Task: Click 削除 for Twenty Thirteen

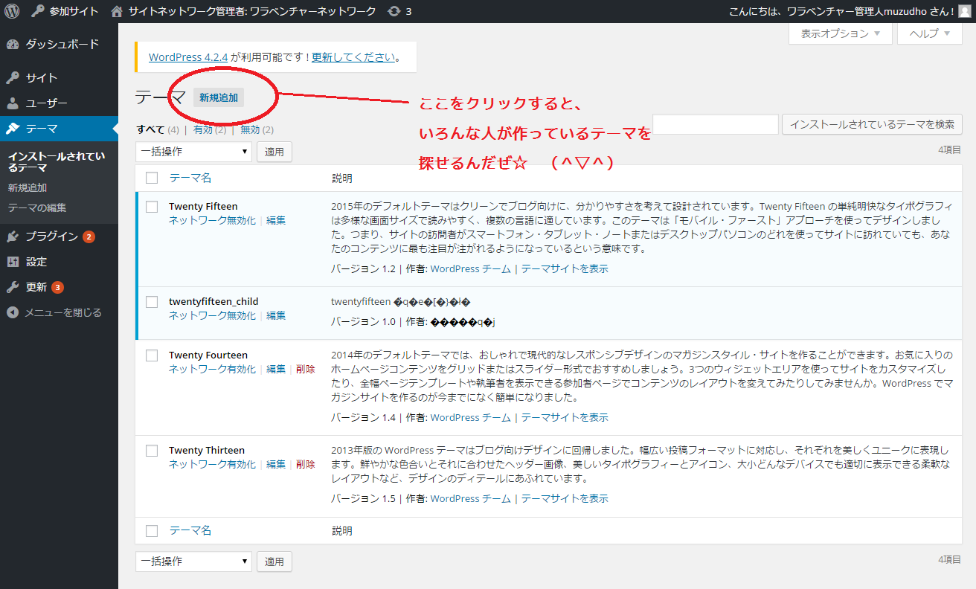Action: [306, 464]
